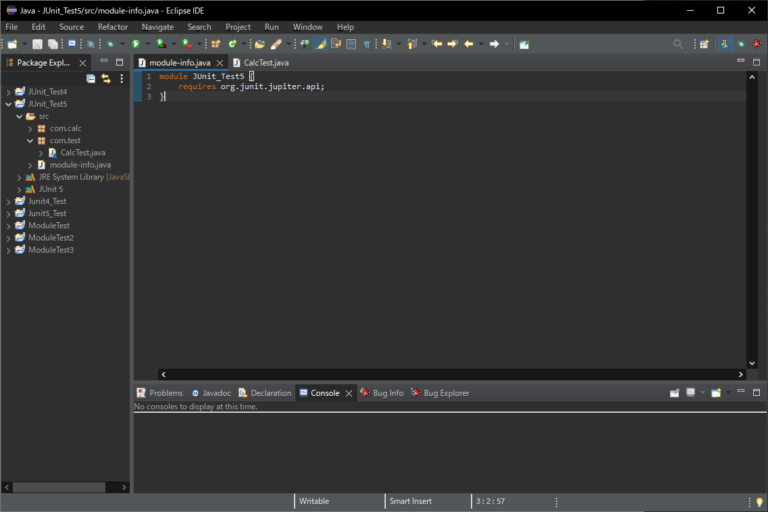Switch to the CalcTest.java editor tab
Image resolution: width=768 pixels, height=512 pixels.
261,63
